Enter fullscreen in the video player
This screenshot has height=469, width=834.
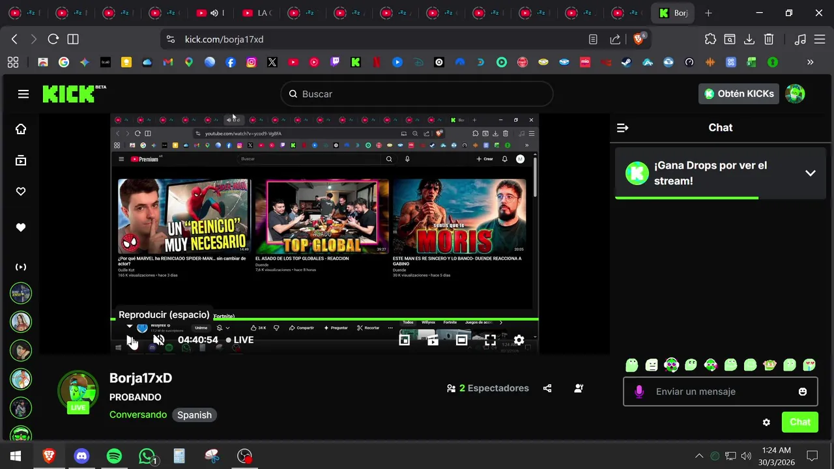(490, 340)
